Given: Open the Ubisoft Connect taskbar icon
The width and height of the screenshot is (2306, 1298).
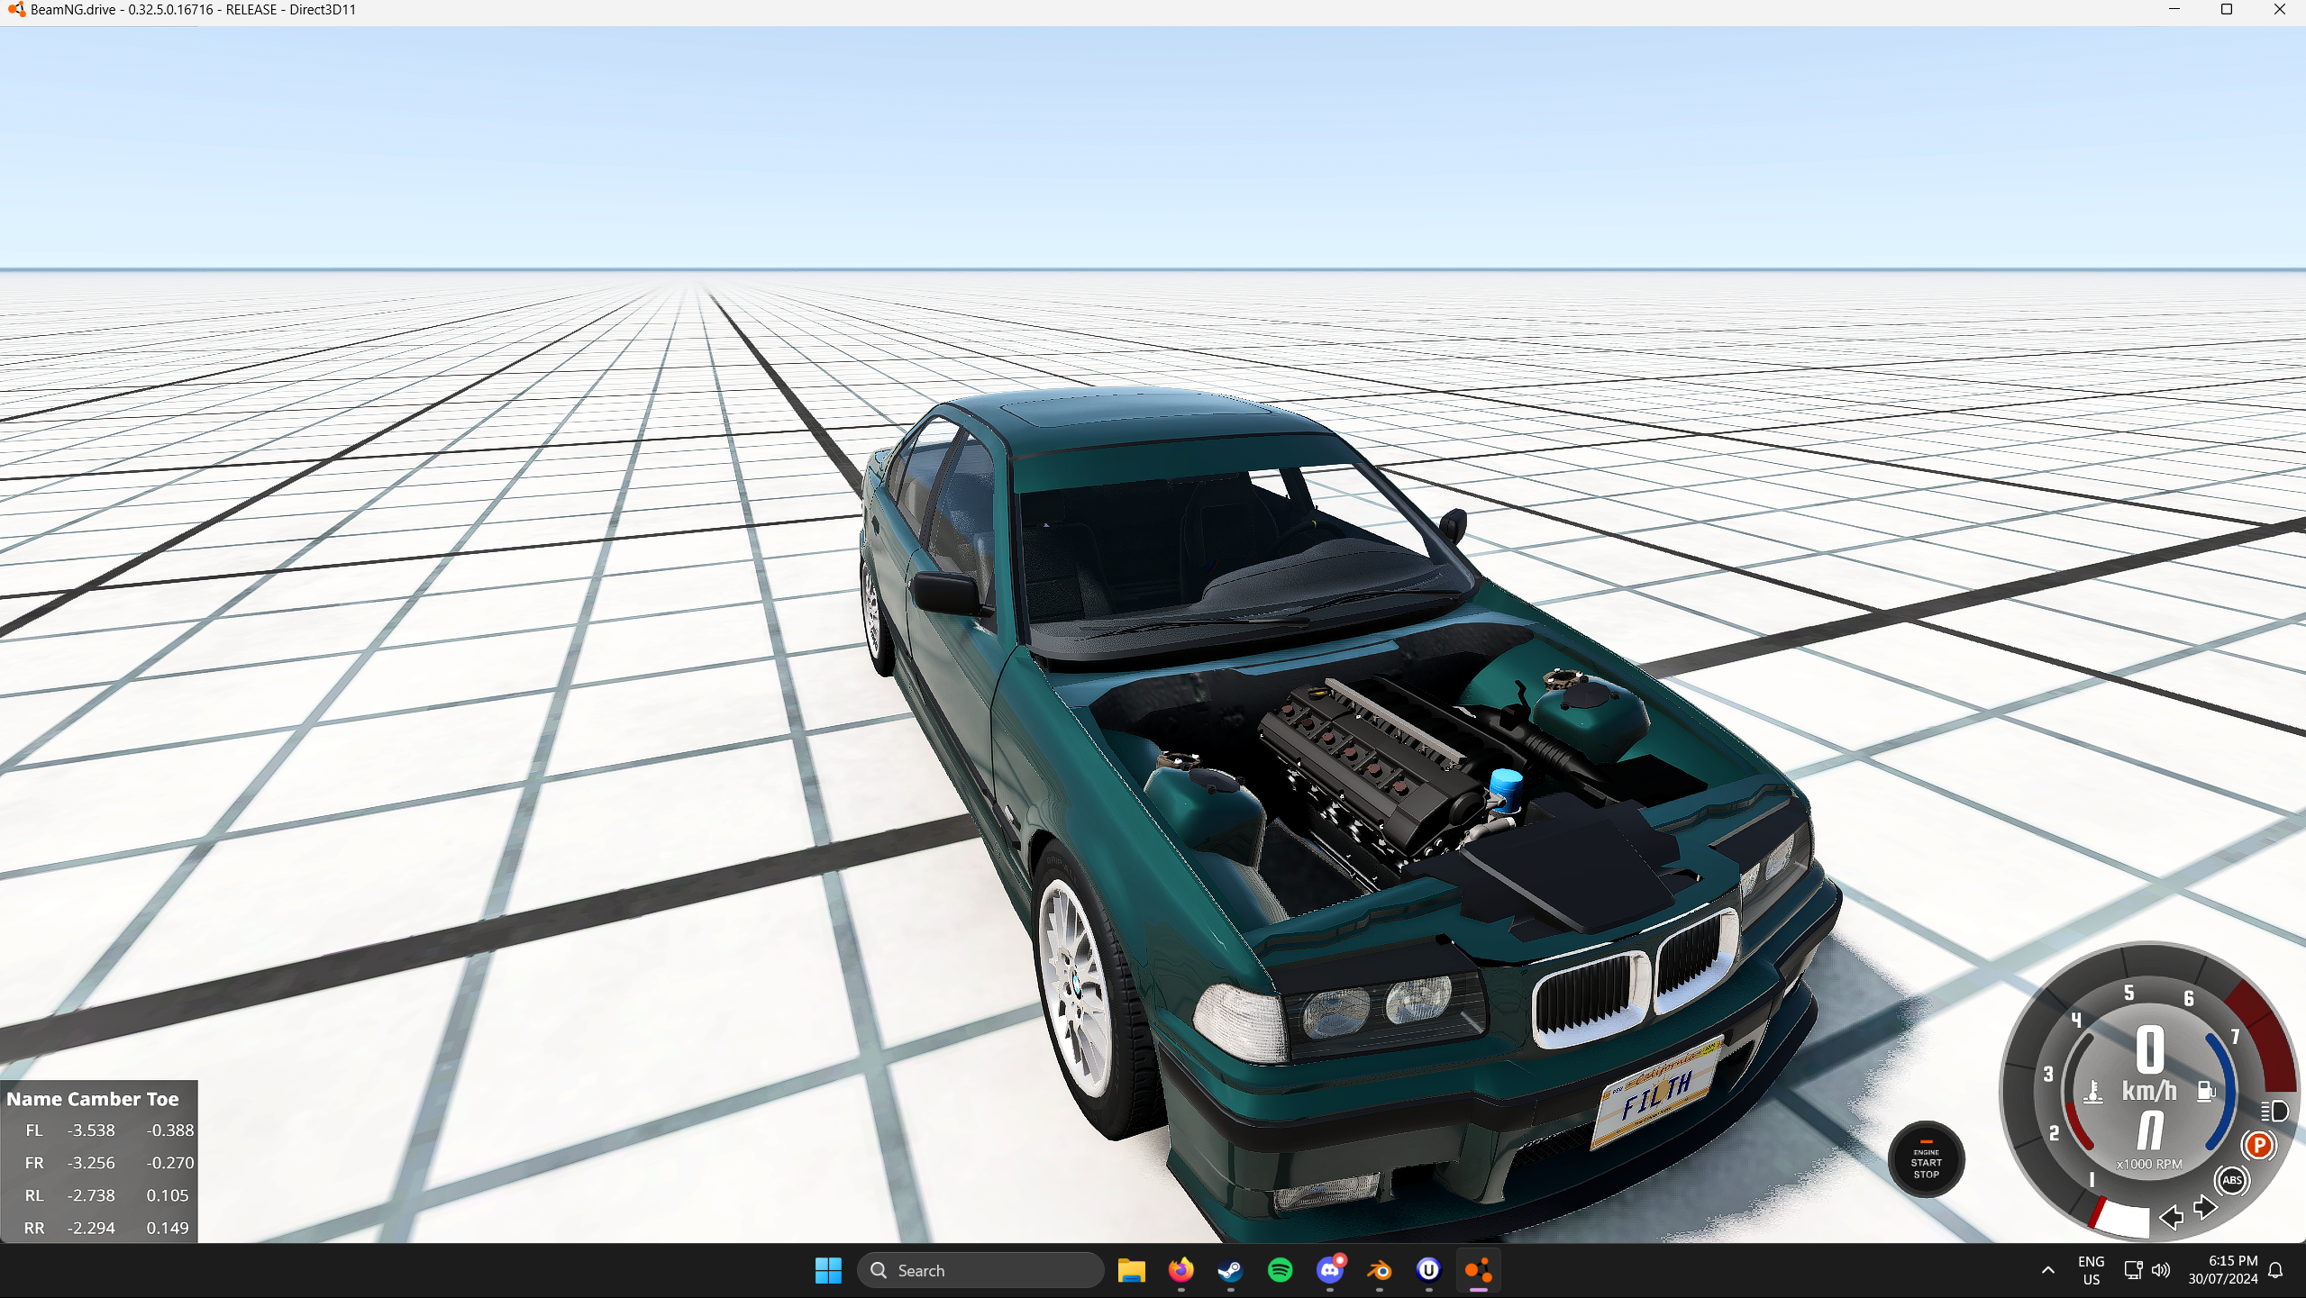Looking at the screenshot, I should pyautogui.click(x=1428, y=1270).
